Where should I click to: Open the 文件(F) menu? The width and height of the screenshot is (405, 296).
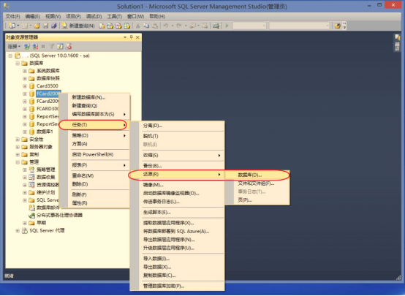pos(12,16)
